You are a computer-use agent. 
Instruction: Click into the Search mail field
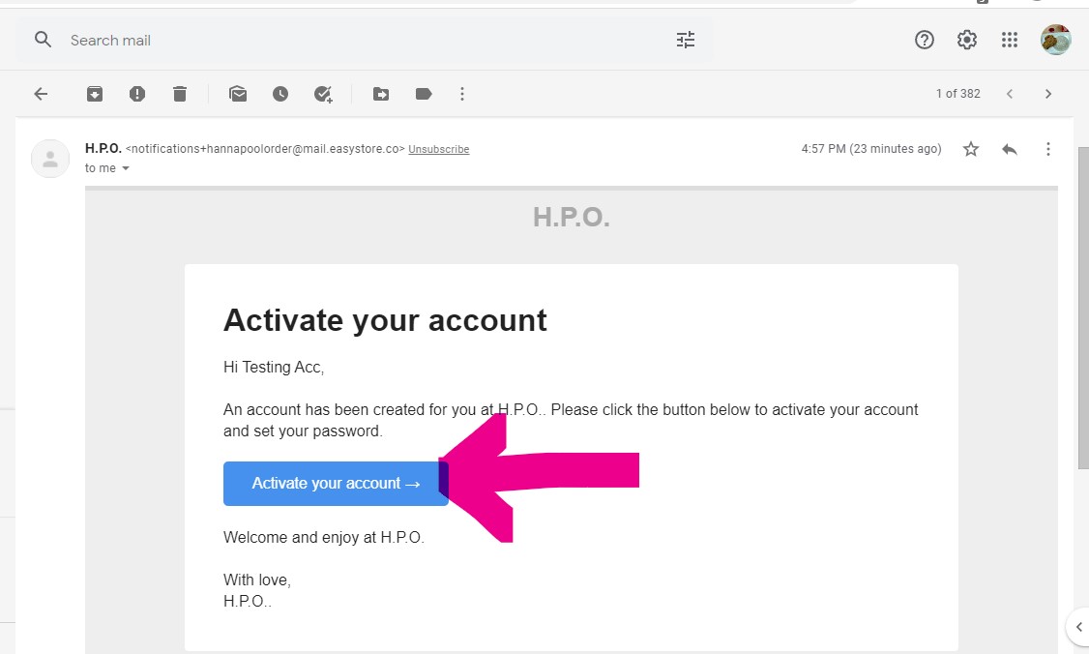pyautogui.click(x=368, y=41)
